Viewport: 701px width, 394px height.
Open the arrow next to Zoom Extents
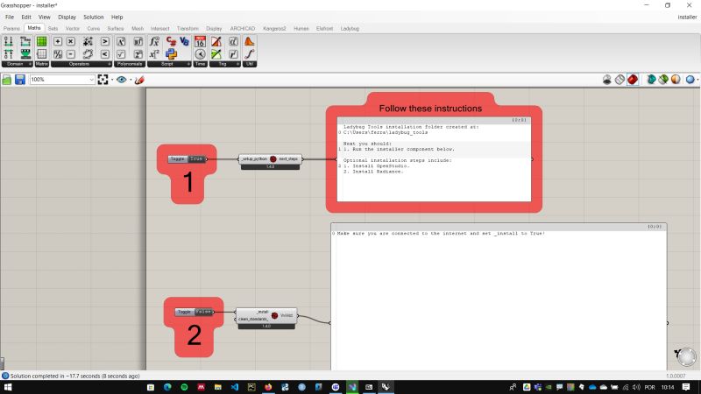tap(112, 80)
